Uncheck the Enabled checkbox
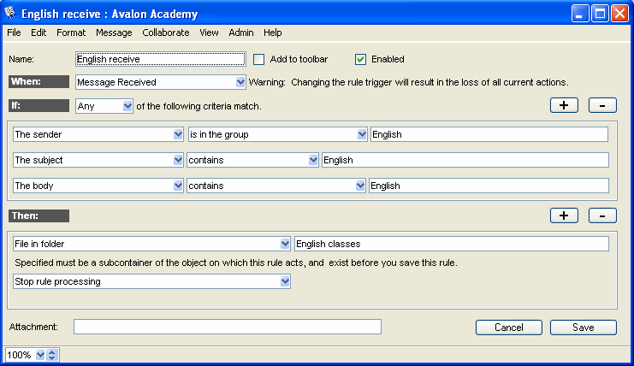634x366 pixels. click(360, 59)
